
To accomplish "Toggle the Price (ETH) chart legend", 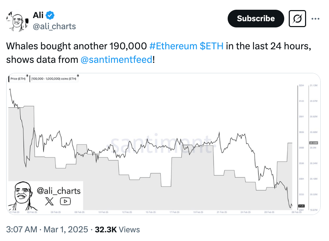I will (x=18, y=79).
